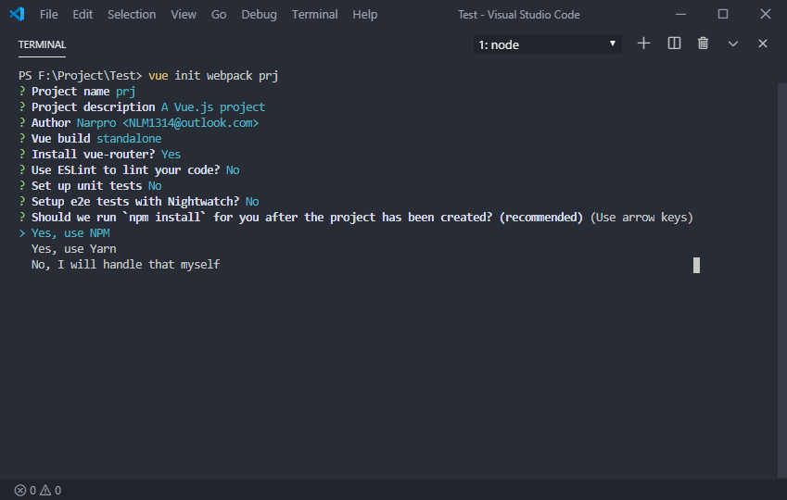Click the terminal block cursor
Image resolution: width=787 pixels, height=500 pixels.
(697, 265)
